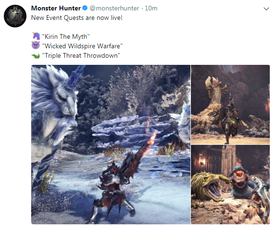Open the Monster Hunter profile avatar
Viewport: 275px width, 230px height.
15,16
